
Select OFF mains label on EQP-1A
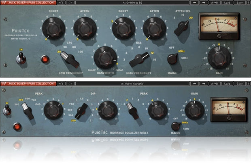tap(172, 48)
